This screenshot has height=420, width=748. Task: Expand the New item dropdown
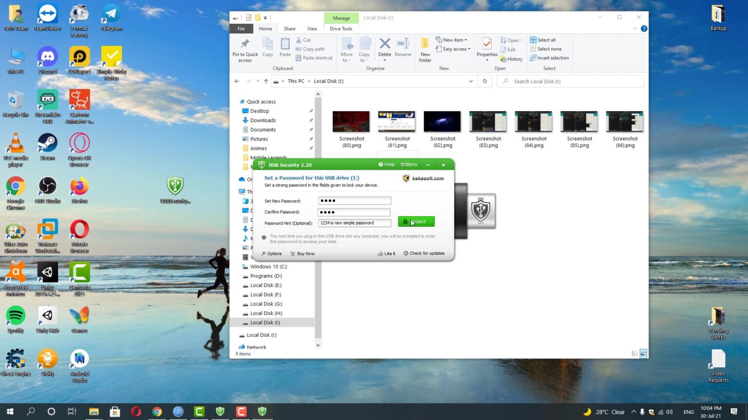(454, 40)
